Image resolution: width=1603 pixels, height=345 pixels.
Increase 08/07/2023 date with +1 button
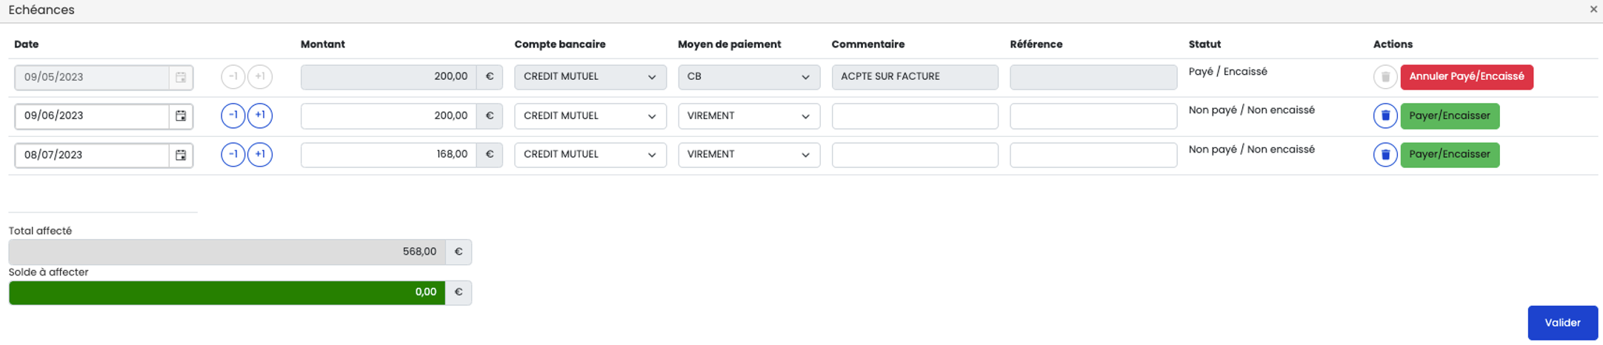(x=260, y=155)
